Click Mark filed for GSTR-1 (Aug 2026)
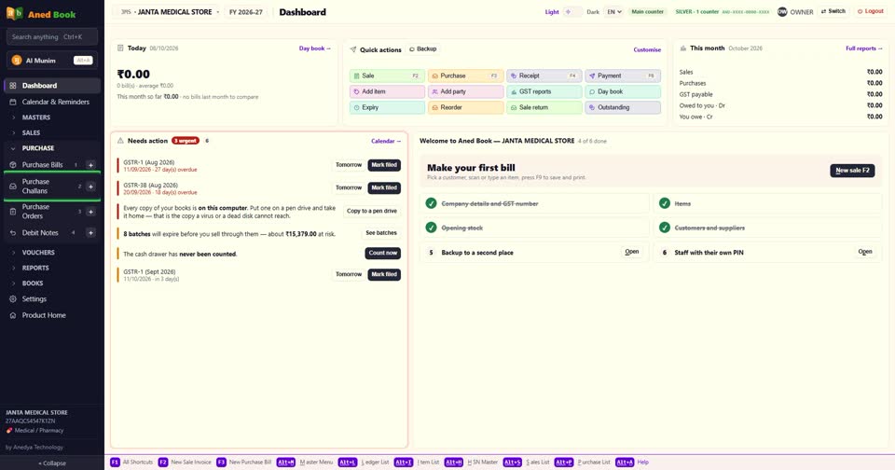This screenshot has width=895, height=470. point(384,165)
